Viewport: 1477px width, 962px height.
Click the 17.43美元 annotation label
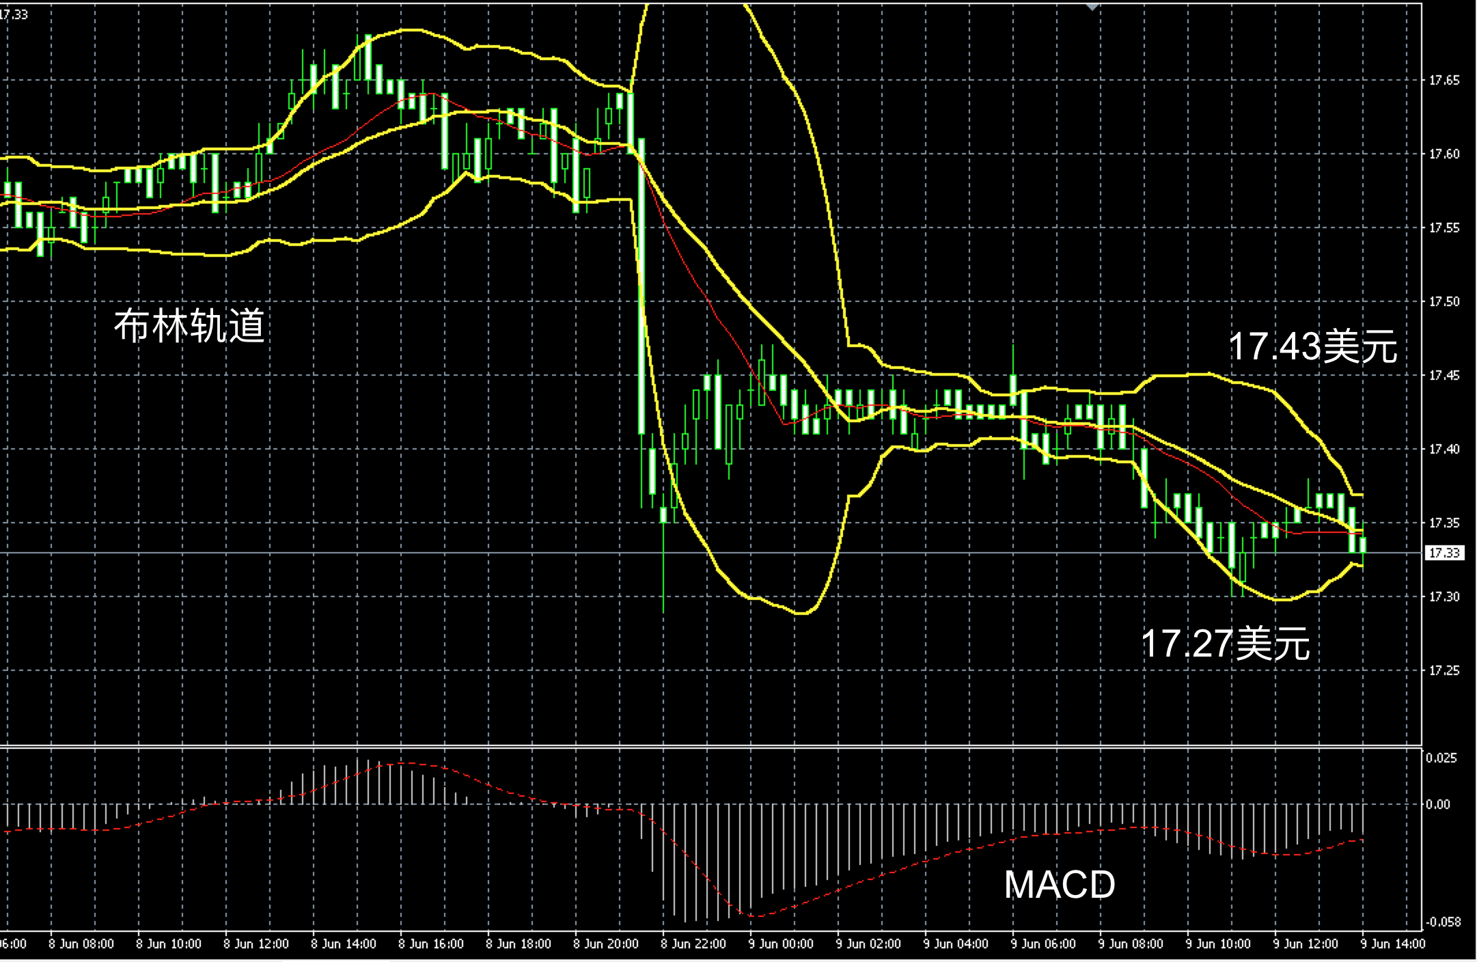click(1312, 346)
